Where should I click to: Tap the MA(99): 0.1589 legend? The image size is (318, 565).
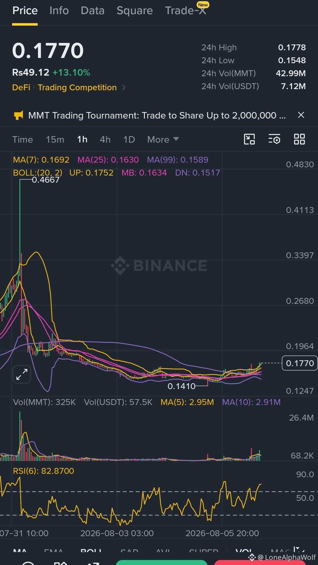[x=178, y=160]
